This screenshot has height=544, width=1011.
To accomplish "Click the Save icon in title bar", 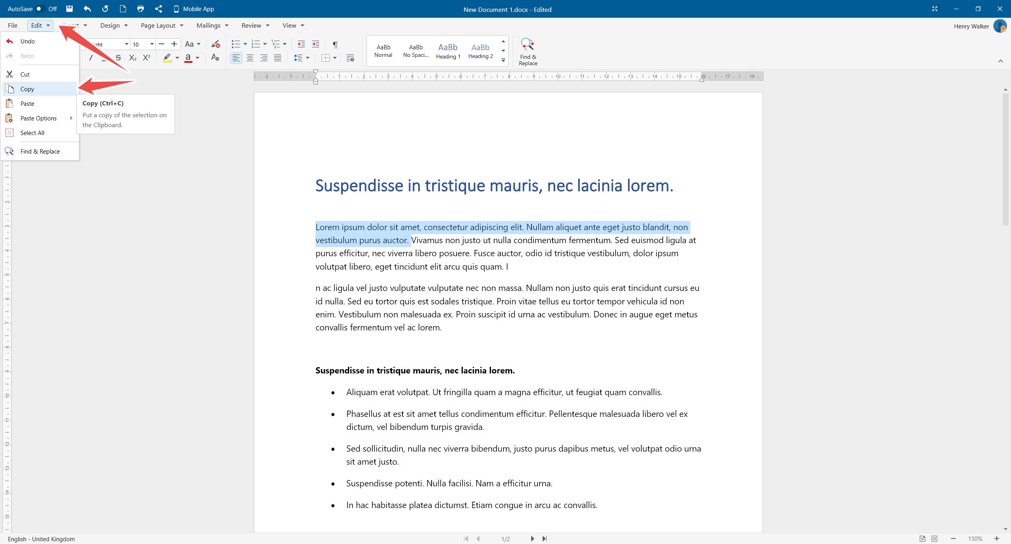I will (70, 9).
